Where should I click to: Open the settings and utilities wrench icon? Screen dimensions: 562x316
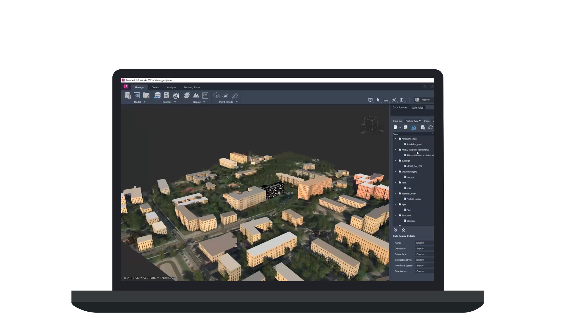click(394, 100)
